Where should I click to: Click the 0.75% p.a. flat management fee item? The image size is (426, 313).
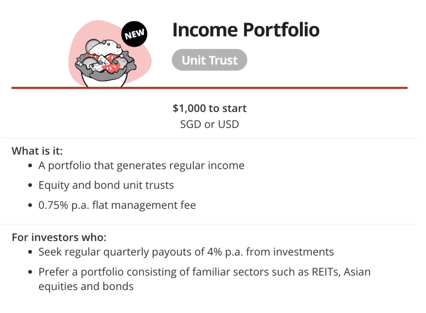point(117,205)
